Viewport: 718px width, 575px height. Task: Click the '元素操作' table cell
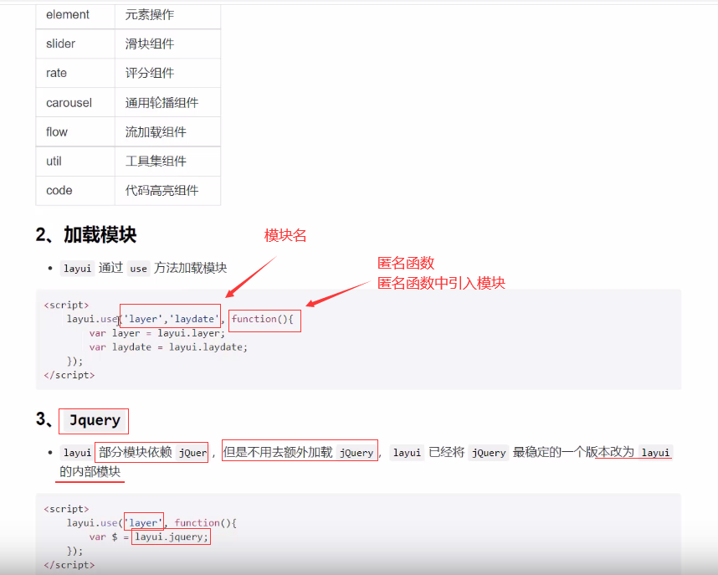(167, 15)
